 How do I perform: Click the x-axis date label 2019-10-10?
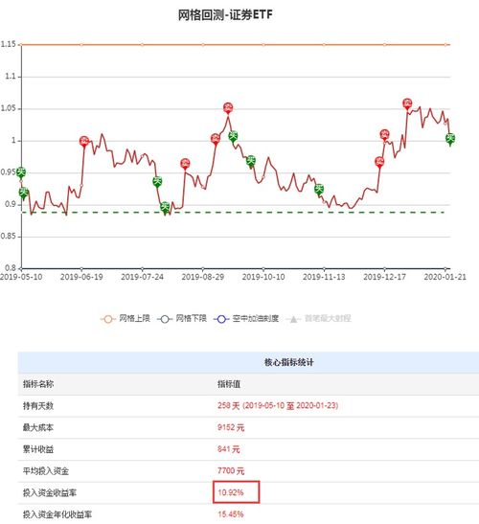[x=263, y=277]
